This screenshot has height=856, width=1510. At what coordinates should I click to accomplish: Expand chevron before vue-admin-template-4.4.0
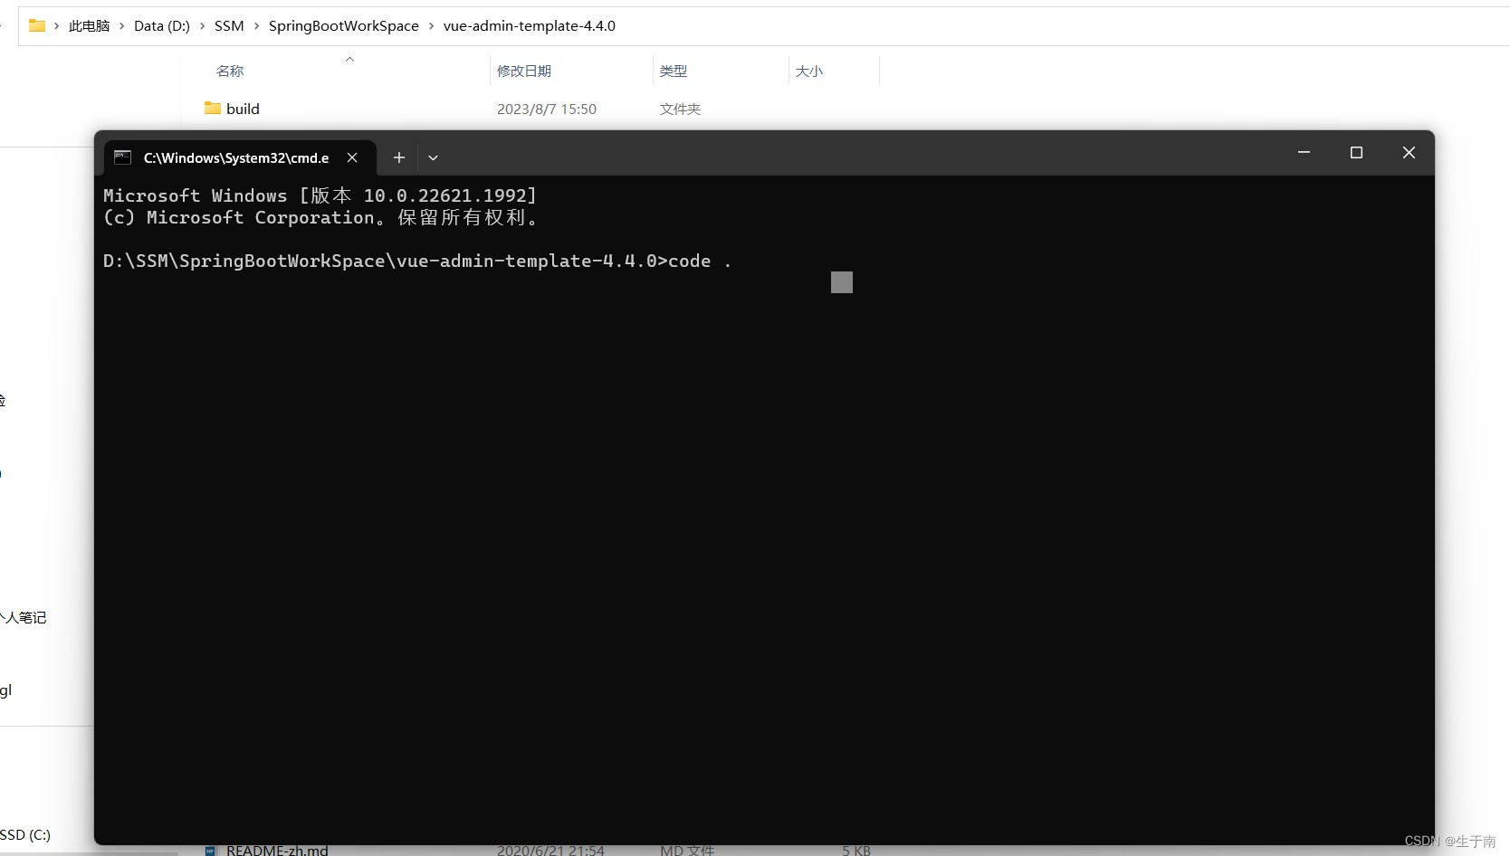pyautogui.click(x=431, y=25)
